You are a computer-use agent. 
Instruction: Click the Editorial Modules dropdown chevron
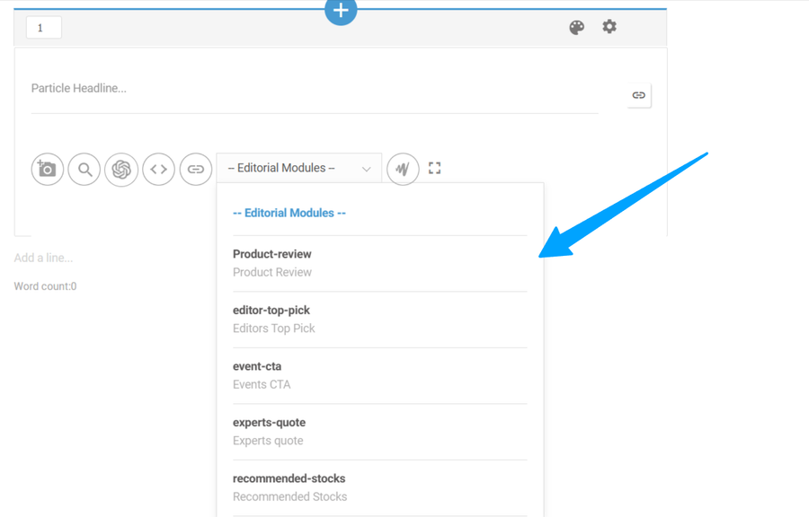click(366, 169)
